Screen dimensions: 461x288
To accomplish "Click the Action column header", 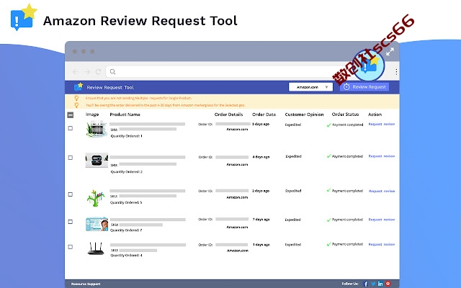I will click(x=375, y=114).
